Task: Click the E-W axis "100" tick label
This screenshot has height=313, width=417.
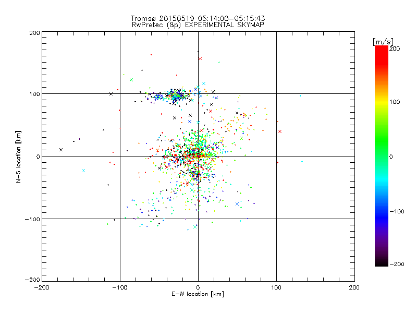Action: point(276,287)
